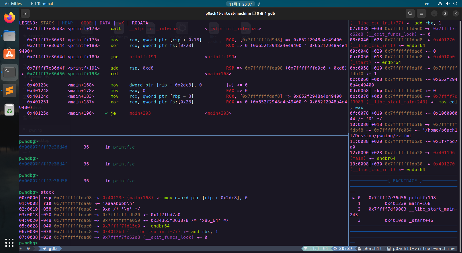Click the network status icon
462x253 pixels.
tap(440, 4)
